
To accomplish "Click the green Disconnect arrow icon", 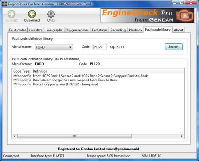I will click(32, 14).
